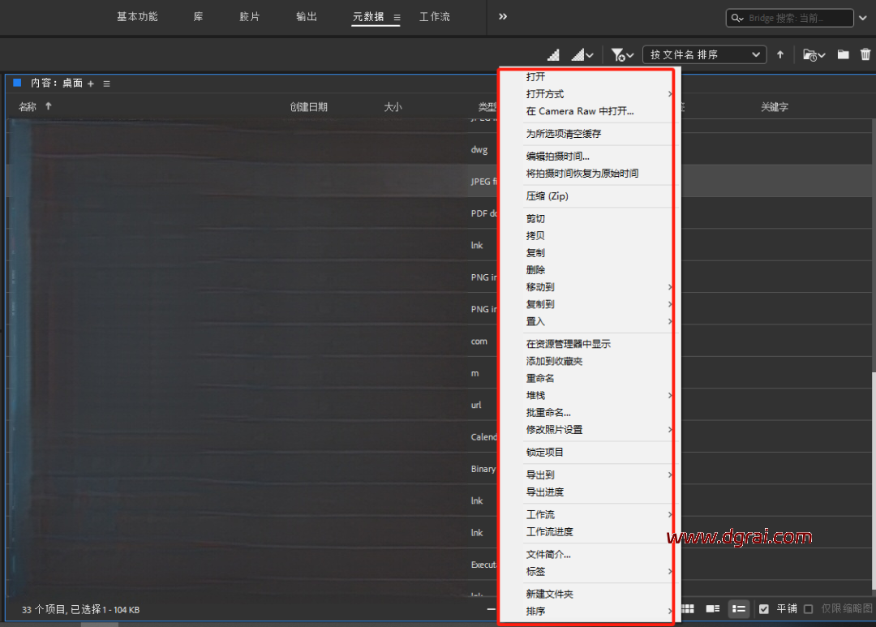Sort by 创建日期 column header

(x=308, y=107)
